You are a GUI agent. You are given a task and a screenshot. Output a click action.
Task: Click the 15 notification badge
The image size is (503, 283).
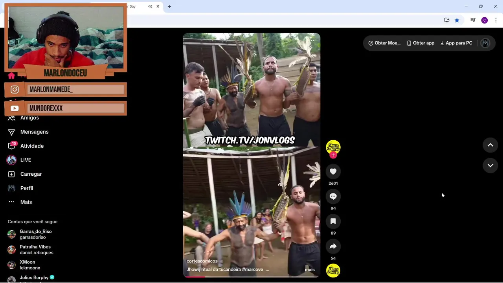[x=14, y=143]
